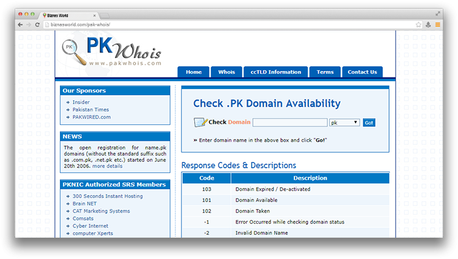Image resolution: width=458 pixels, height=259 pixels.
Task: Click the extension icon beside the bookmark star
Action: [428, 25]
